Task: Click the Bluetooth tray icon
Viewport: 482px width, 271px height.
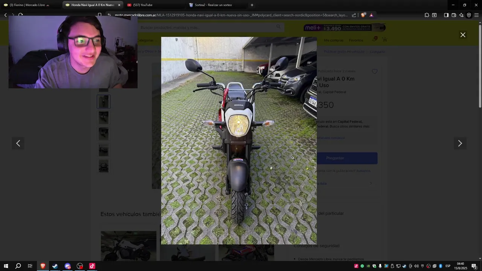Action: tap(441, 266)
